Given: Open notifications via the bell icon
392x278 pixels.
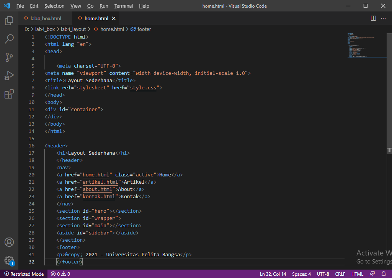Looking at the screenshot, I should [384, 274].
